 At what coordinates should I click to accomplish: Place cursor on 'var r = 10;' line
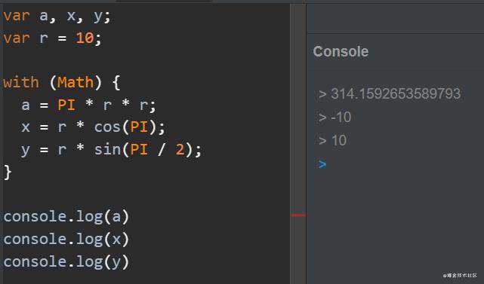tap(52, 38)
